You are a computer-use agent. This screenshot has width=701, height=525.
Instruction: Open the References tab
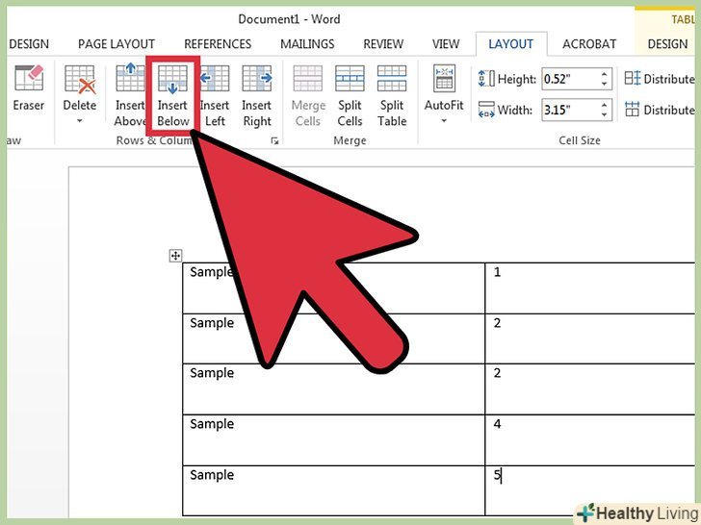pos(218,44)
